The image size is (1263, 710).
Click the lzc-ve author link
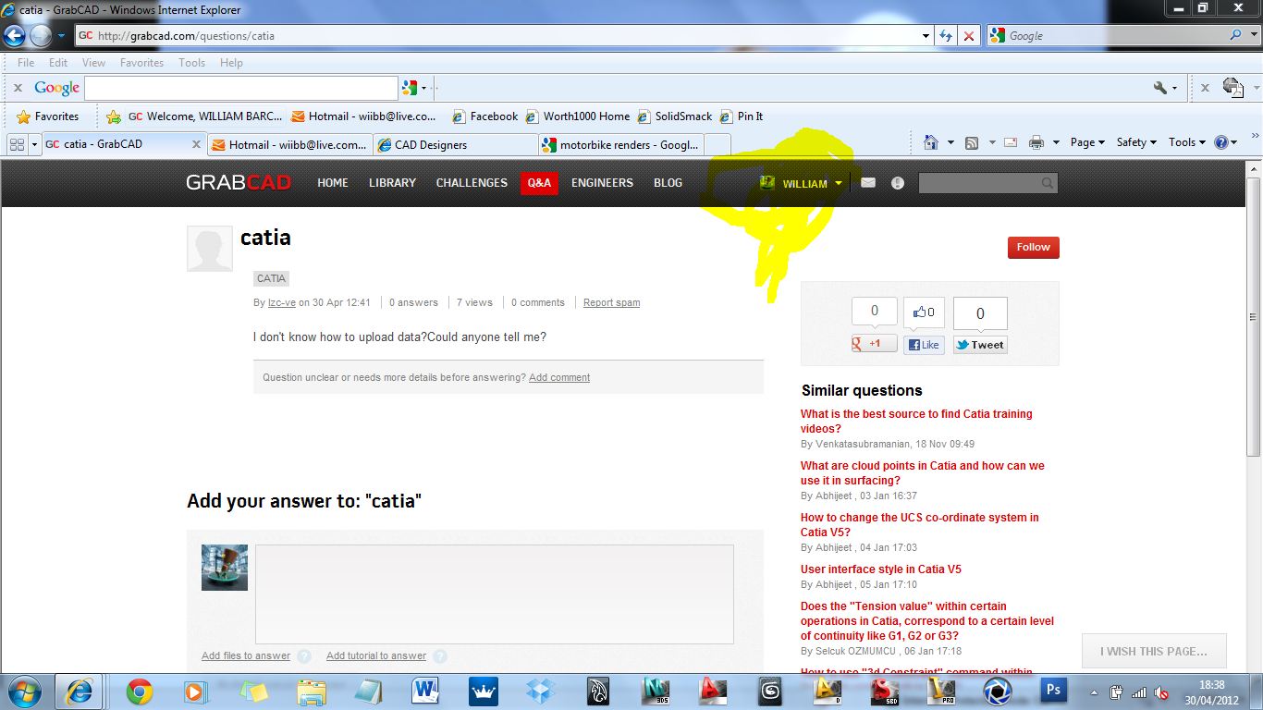tap(282, 302)
